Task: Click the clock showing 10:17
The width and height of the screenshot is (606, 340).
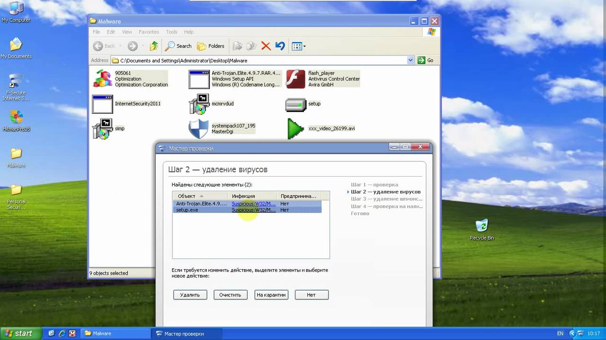Action: click(x=594, y=333)
